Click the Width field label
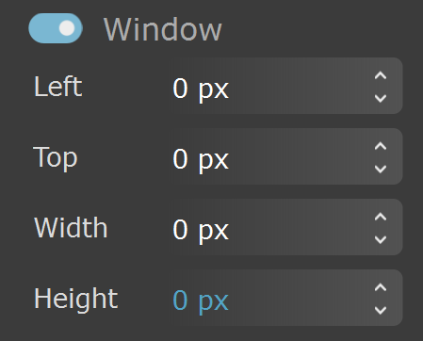The image size is (423, 341). [x=71, y=227]
